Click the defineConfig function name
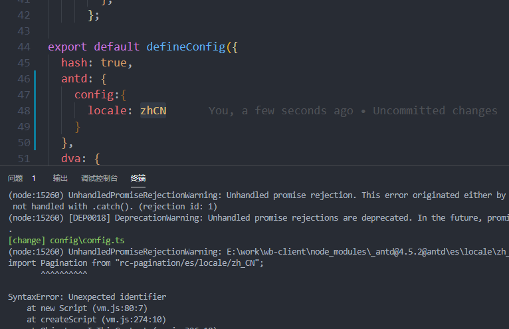The width and height of the screenshot is (509, 329). pyautogui.click(x=185, y=47)
